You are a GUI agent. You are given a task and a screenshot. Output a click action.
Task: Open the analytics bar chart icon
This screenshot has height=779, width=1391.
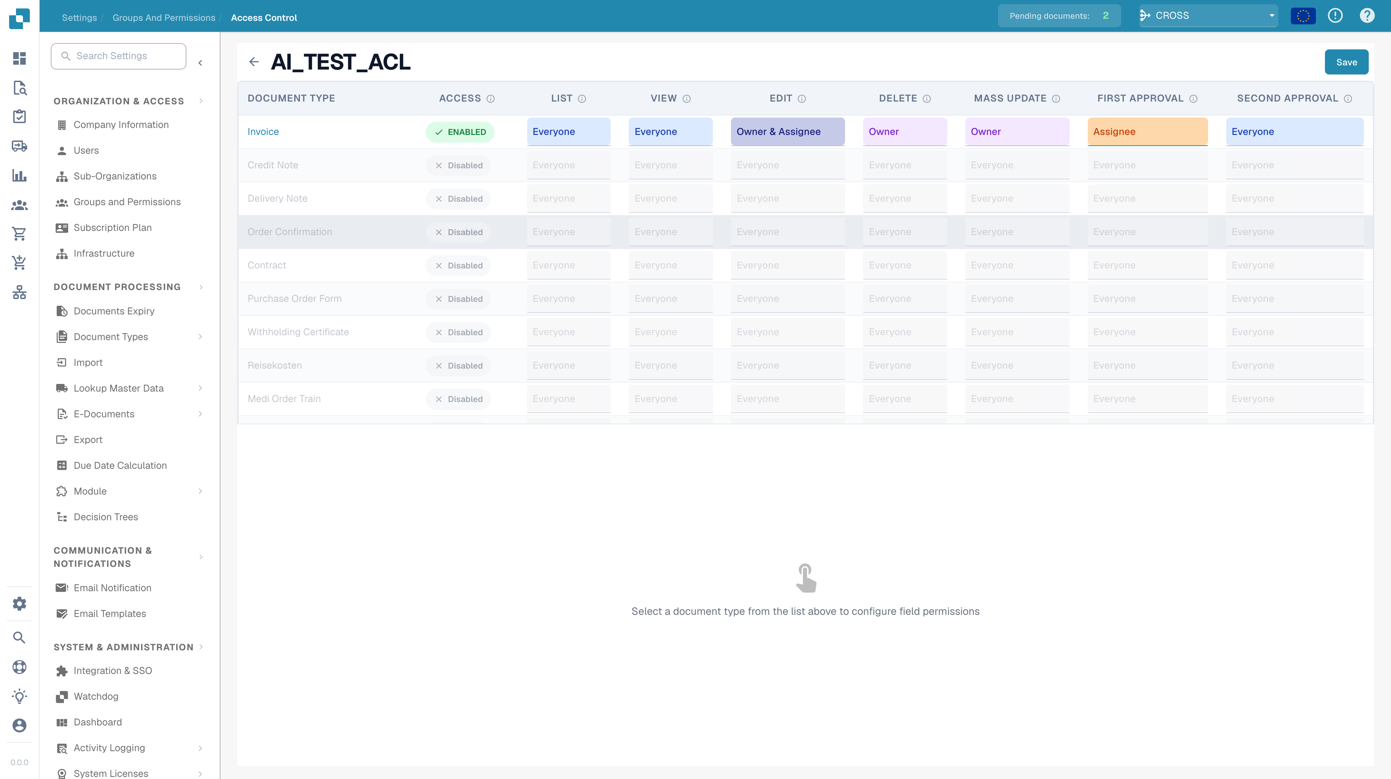tap(19, 175)
